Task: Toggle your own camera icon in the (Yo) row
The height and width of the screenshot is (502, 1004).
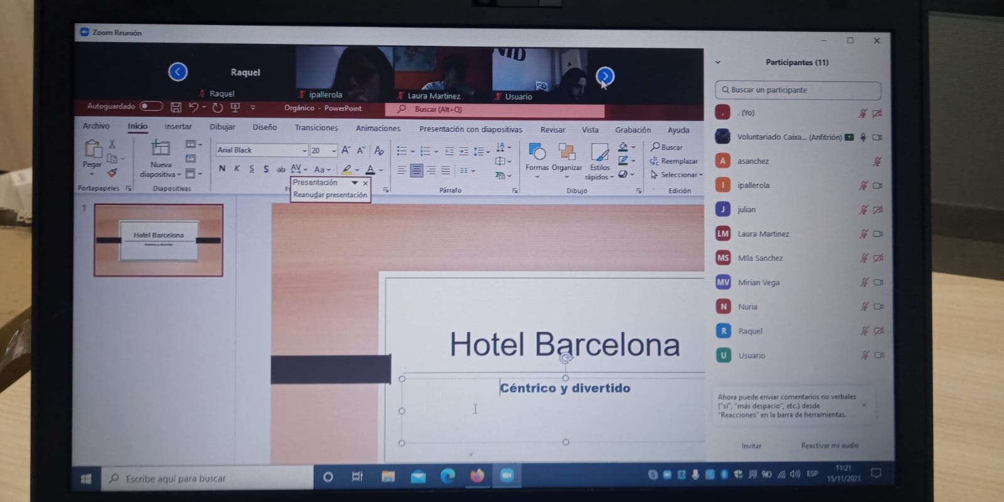Action: 877,114
